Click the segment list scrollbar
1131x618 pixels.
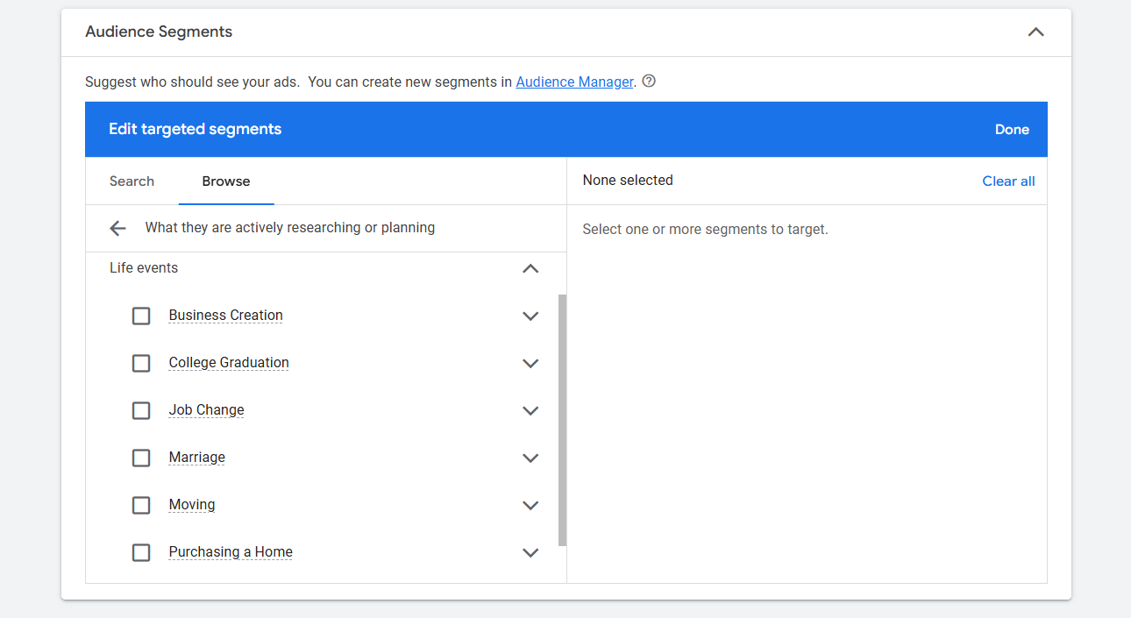562,419
